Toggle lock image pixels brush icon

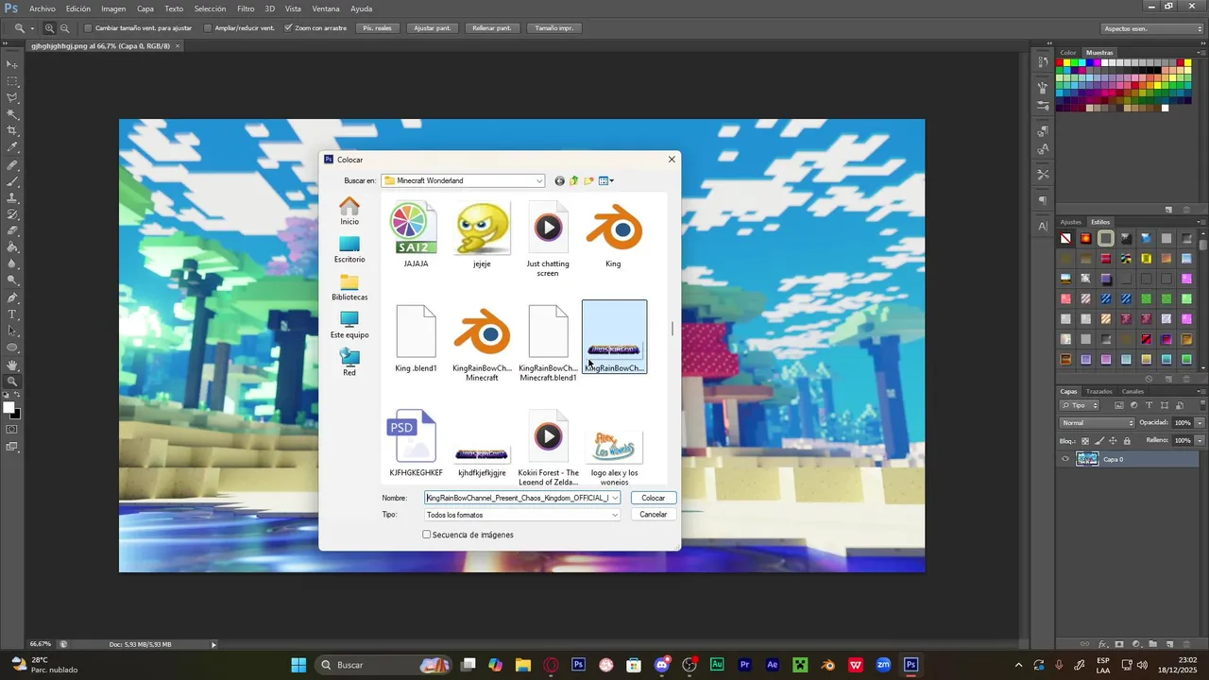tap(1098, 441)
